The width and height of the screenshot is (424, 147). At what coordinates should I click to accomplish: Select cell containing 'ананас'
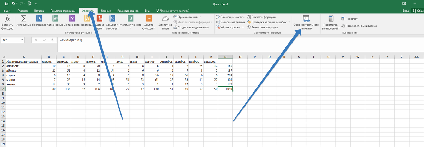pos(23,84)
